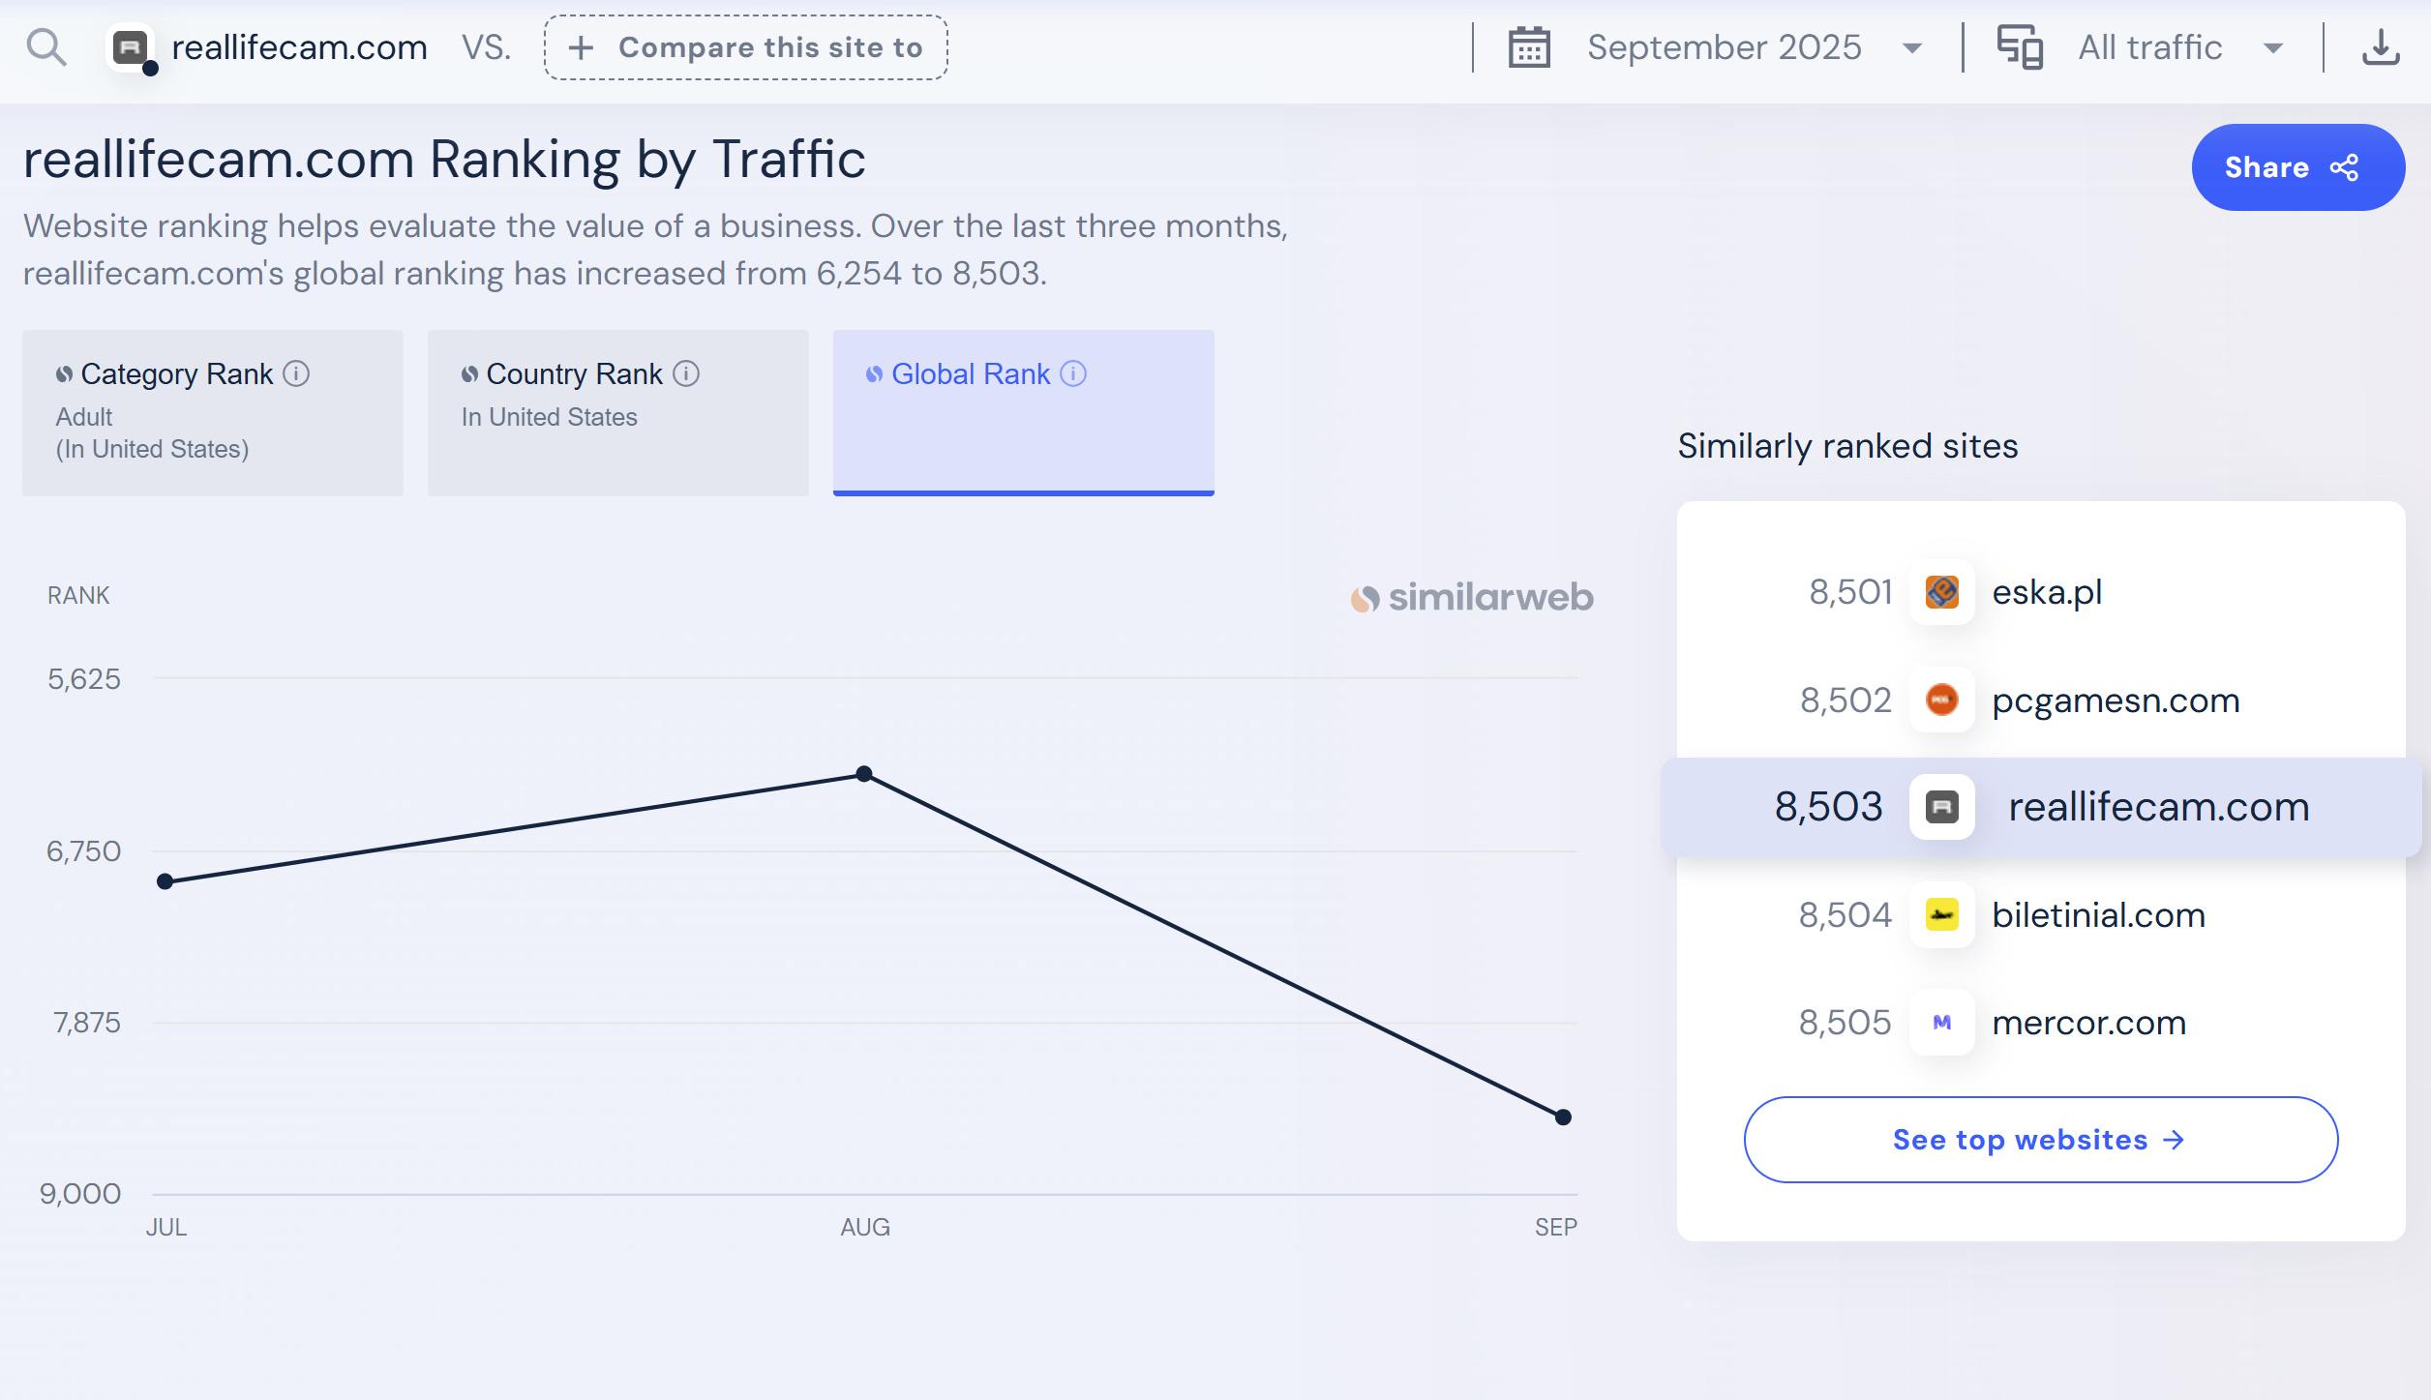The image size is (2431, 1400).
Task: Click the AUG data point on chart
Action: pyautogui.click(x=864, y=774)
